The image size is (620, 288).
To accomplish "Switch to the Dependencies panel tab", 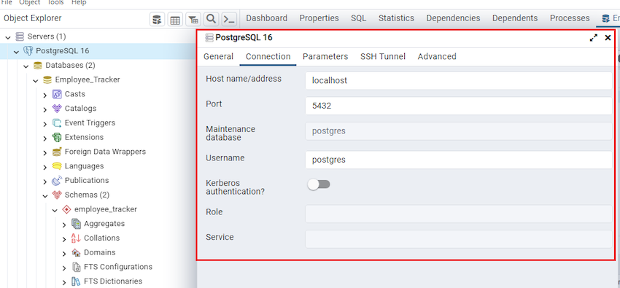I will pos(453,18).
